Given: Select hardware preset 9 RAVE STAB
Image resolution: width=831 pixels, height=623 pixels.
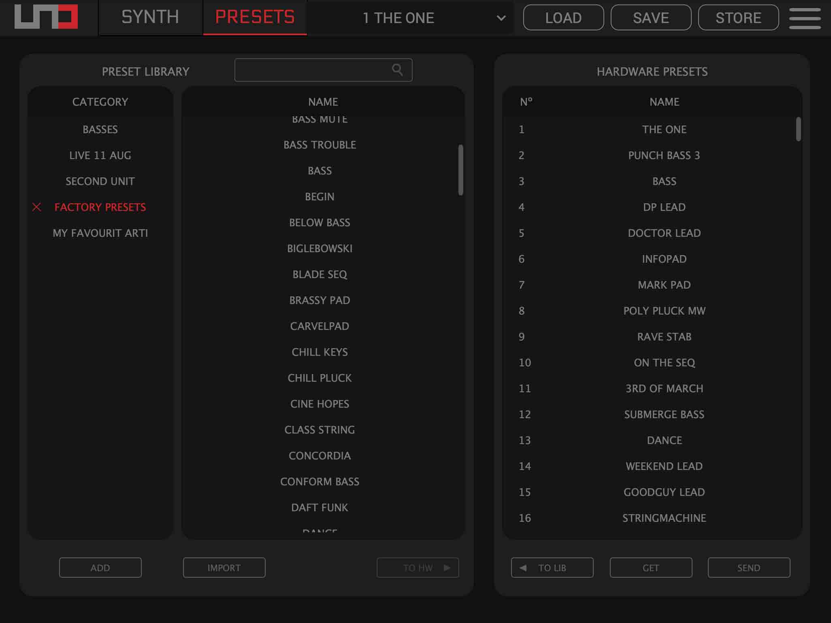Looking at the screenshot, I should 664,337.
